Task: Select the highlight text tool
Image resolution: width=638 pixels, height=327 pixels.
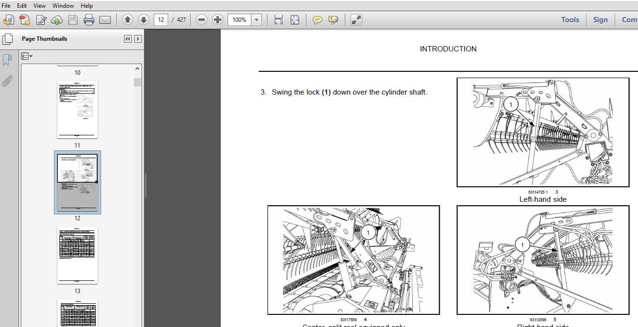Action: (333, 20)
